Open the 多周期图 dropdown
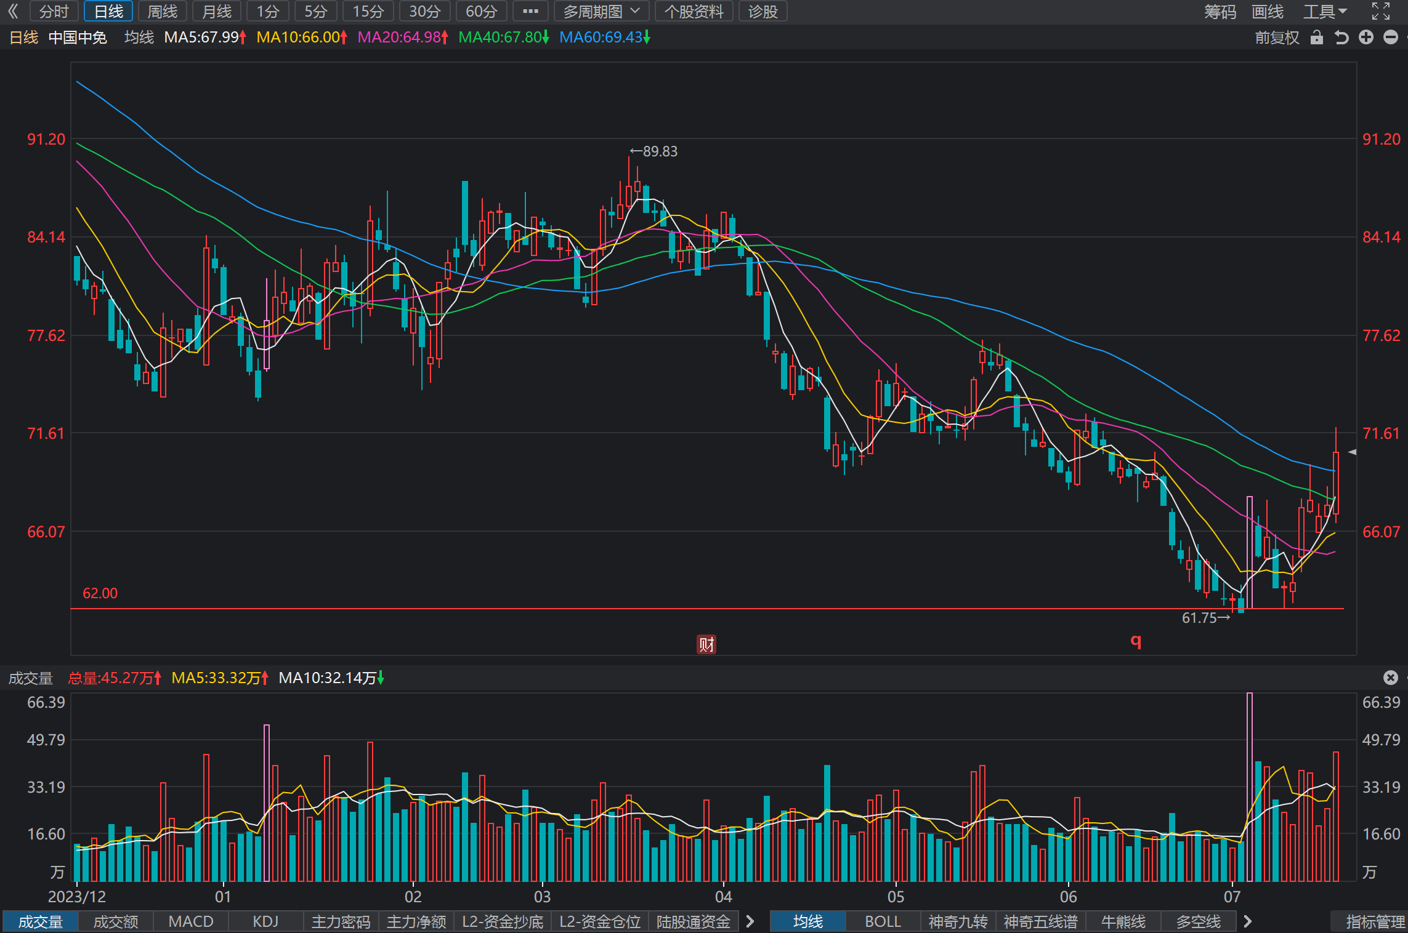Viewport: 1408px width, 933px height. point(601,11)
